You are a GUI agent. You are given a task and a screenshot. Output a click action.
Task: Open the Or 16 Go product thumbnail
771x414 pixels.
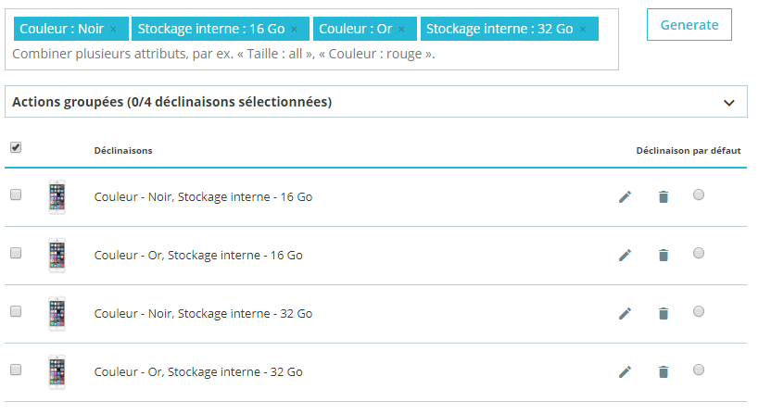coord(57,256)
